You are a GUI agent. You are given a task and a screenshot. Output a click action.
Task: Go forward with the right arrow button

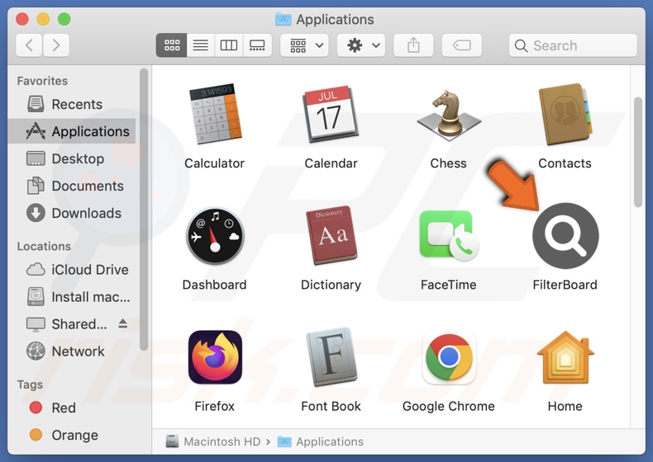click(56, 45)
